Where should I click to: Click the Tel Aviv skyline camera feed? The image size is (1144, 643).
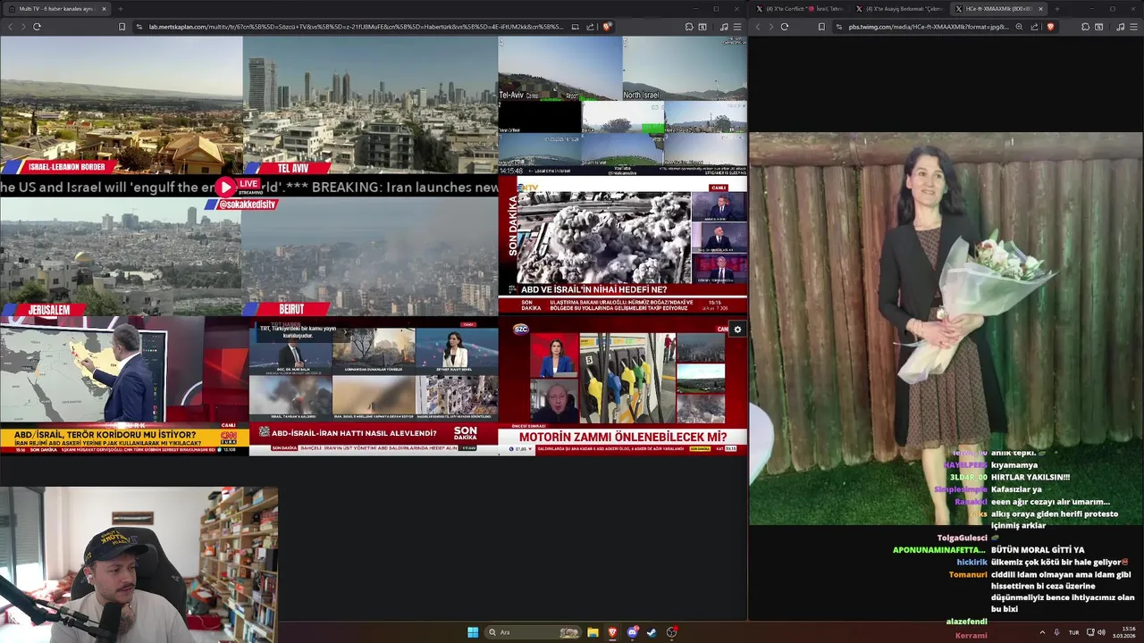370,104
